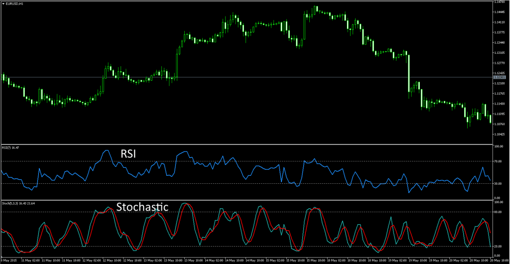The width and height of the screenshot is (510, 264).
Task: Click the 20.00 level label in the Stochastic scale
Action: pos(498,246)
